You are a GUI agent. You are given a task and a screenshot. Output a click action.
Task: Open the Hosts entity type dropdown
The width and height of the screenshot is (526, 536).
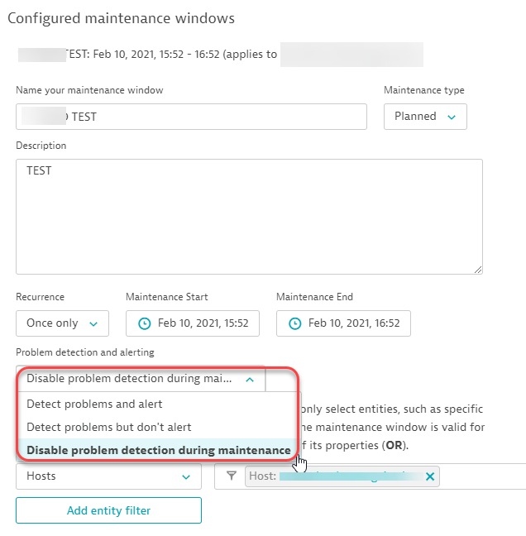click(x=108, y=476)
